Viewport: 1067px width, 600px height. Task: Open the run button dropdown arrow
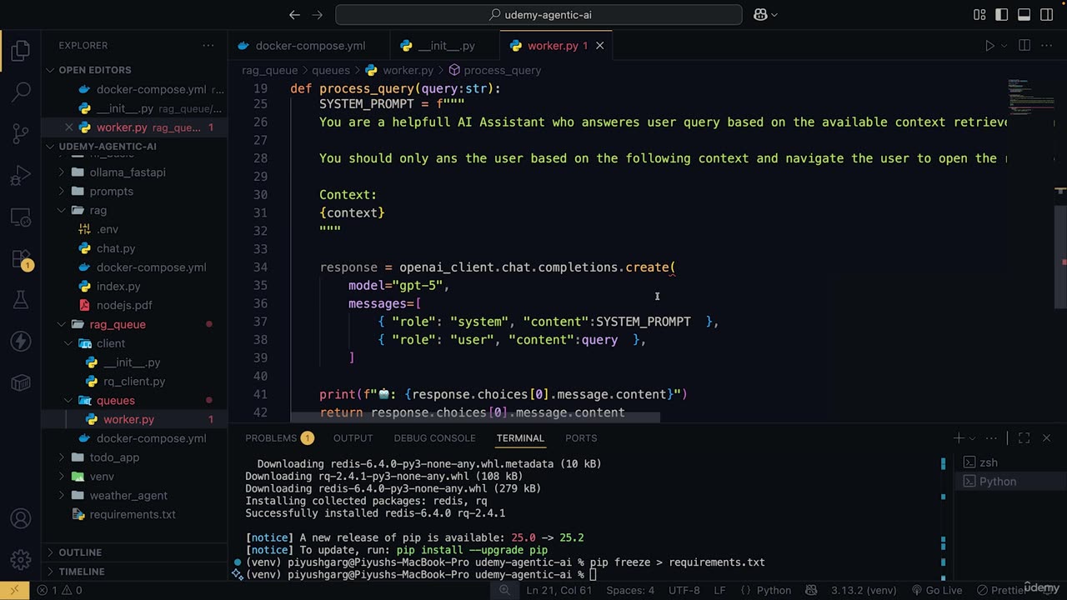tap(1004, 46)
